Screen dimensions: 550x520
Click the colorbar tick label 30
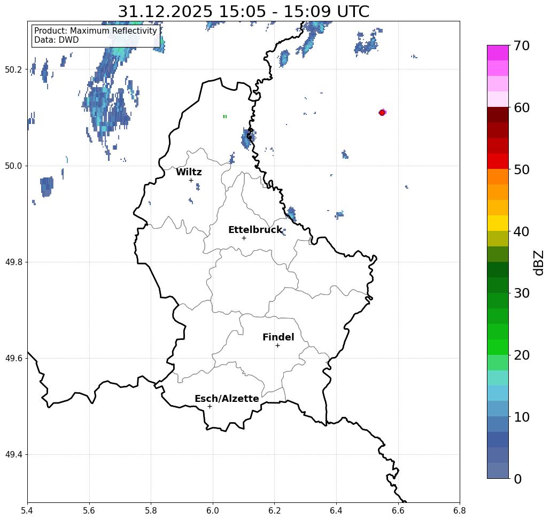click(x=521, y=293)
